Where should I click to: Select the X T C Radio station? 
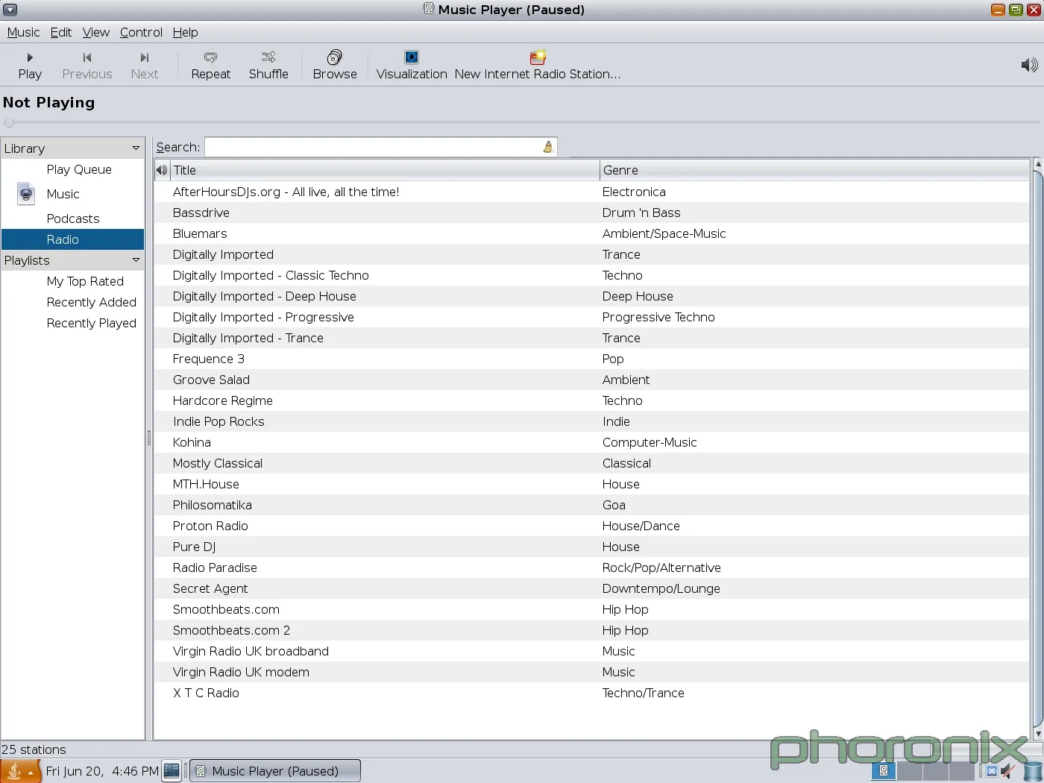[591, 693]
